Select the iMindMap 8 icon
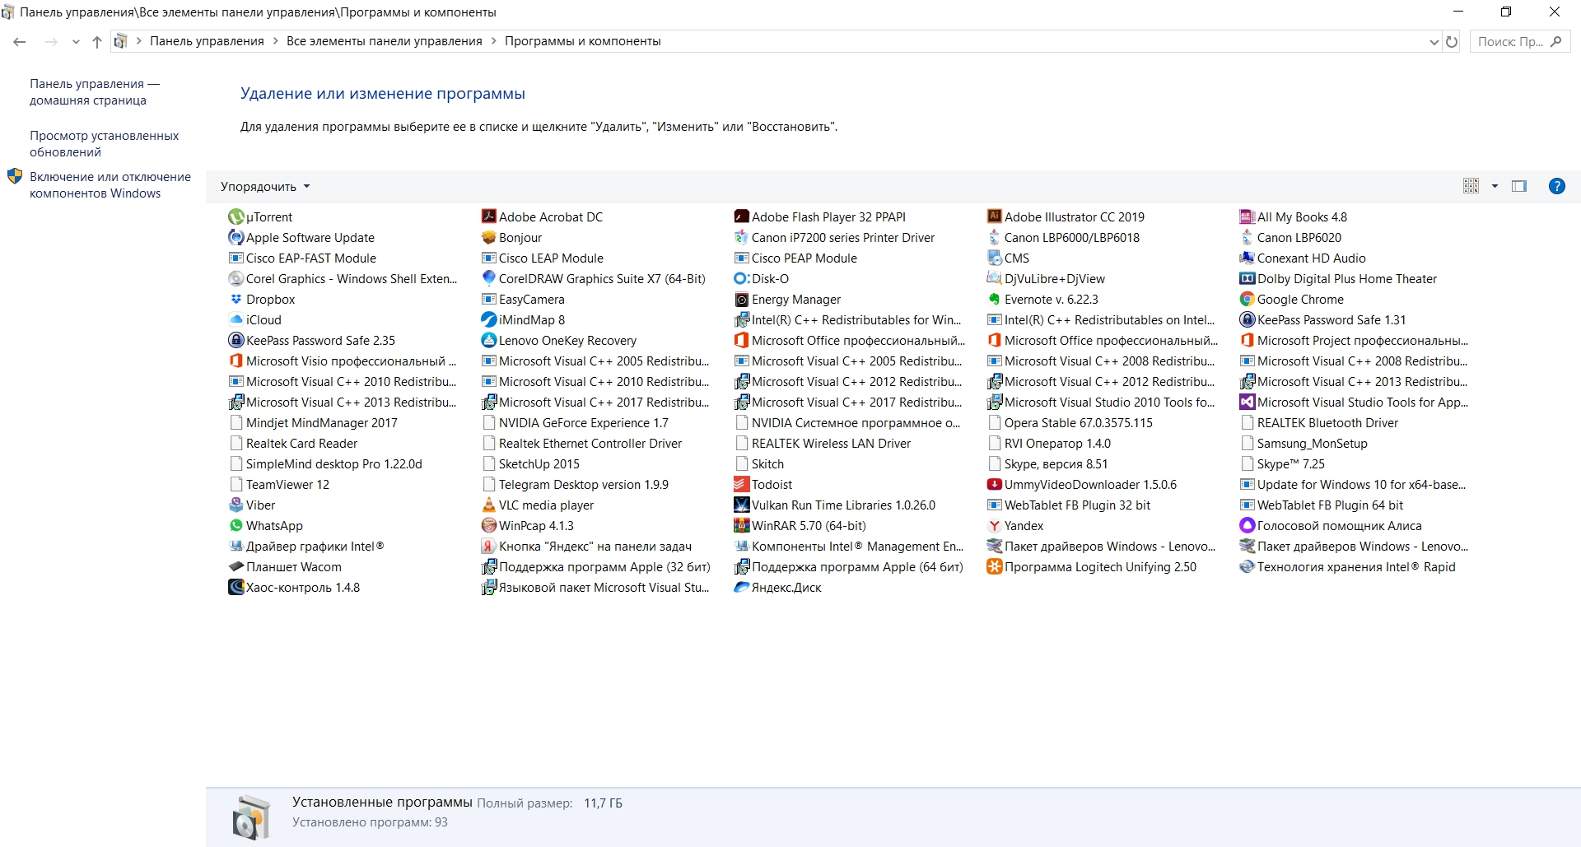This screenshot has height=847, width=1581. (x=489, y=320)
